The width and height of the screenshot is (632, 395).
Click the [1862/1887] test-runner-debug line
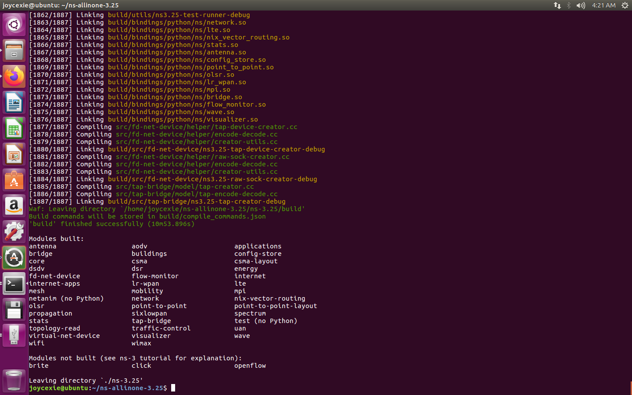pos(140,15)
